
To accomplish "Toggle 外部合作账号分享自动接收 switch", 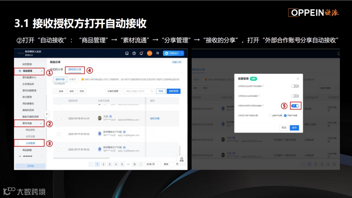I will pyautogui.click(x=295, y=106).
